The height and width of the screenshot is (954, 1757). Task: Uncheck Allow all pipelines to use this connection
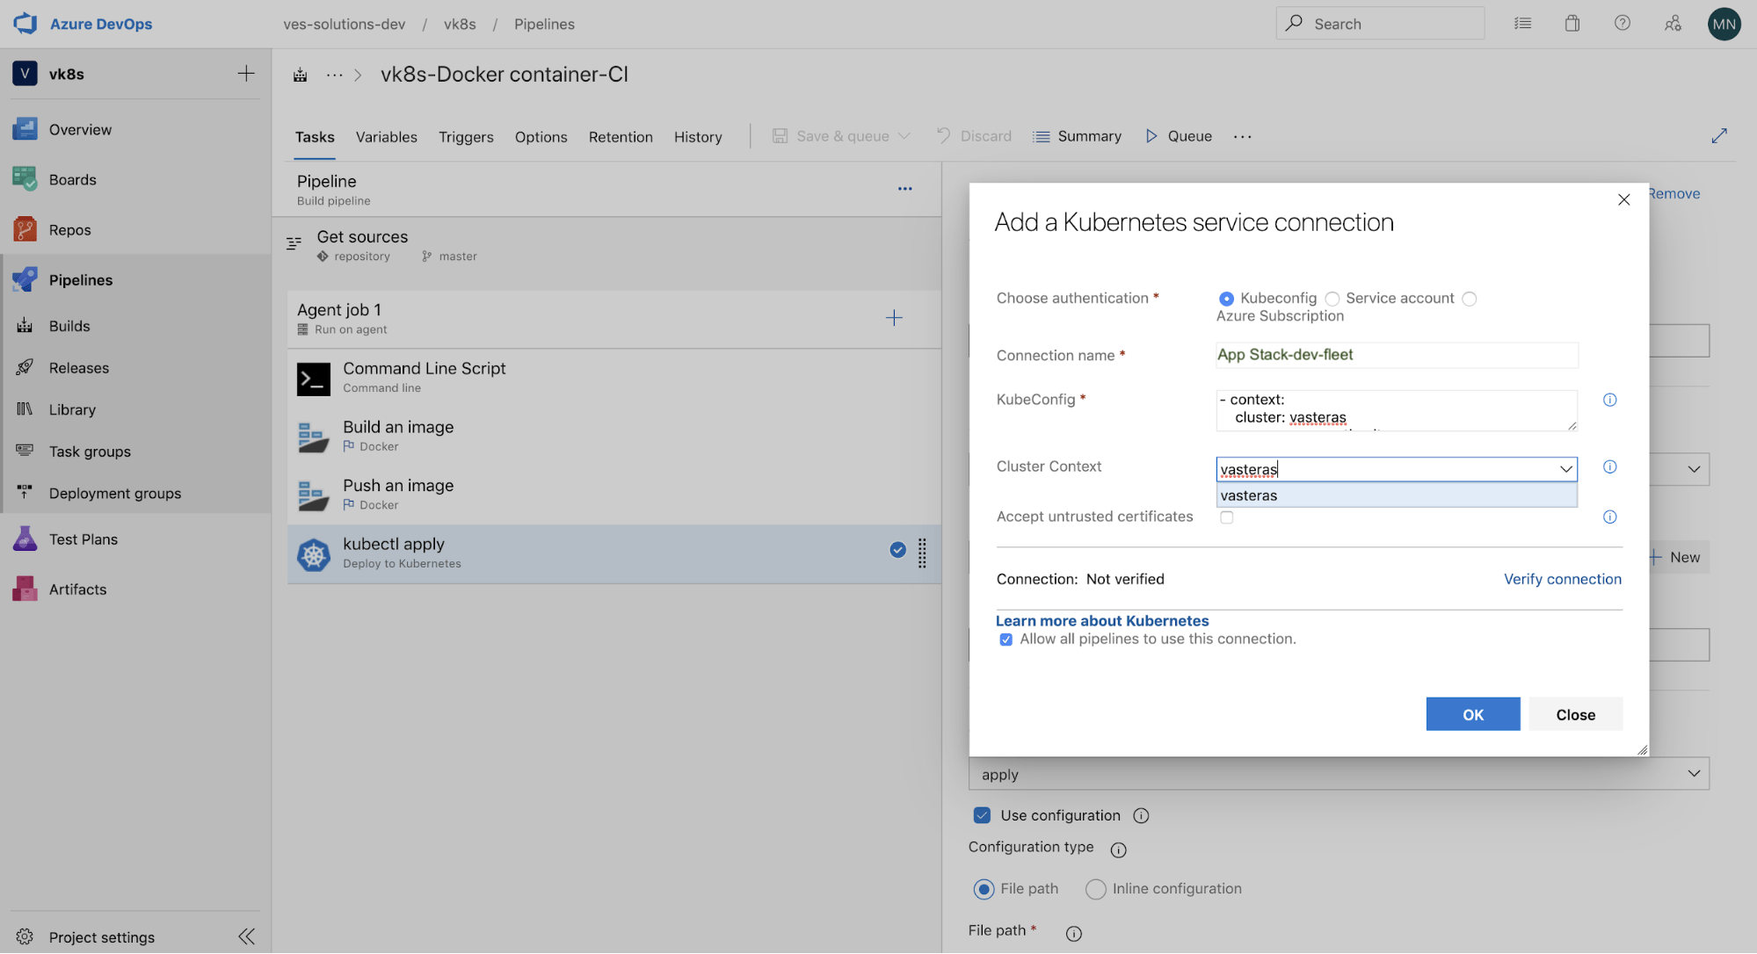1005,640
